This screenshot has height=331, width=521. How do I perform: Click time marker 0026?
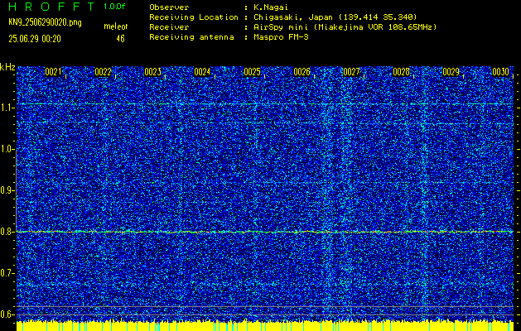[302, 72]
